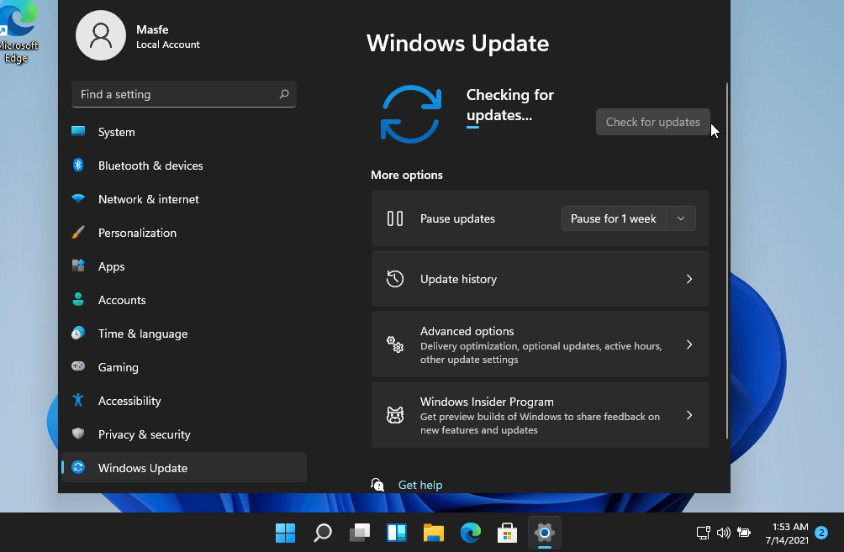Screen dimensions: 844x552
Task: Launch Microsoft Edge from taskbar
Action: tap(471, 533)
